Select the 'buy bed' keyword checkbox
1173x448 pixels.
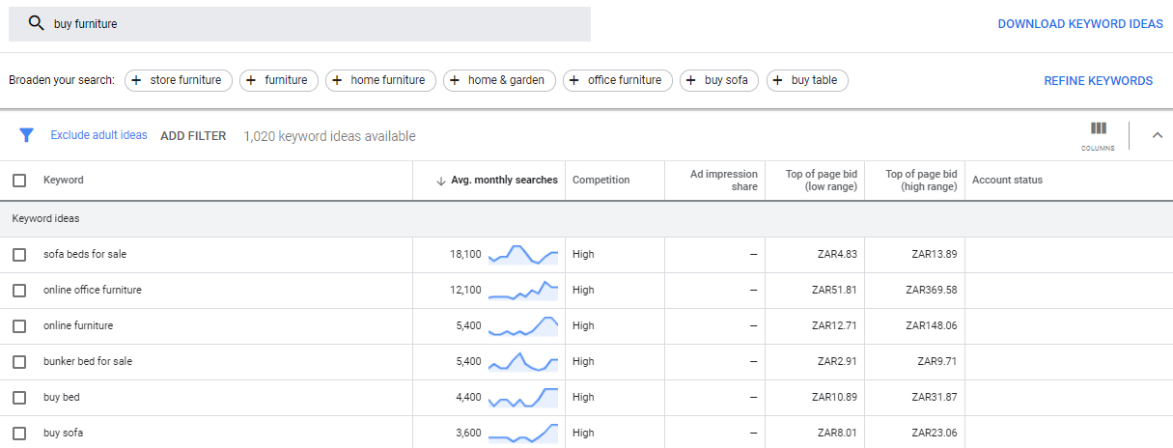point(19,398)
